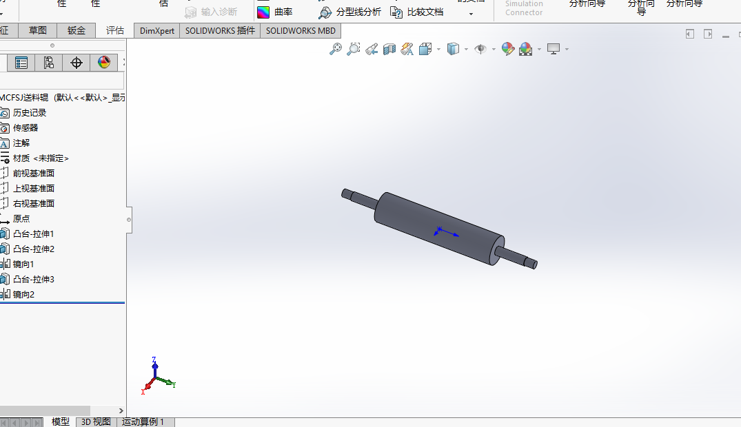Select 前视基准面 plane

pos(34,174)
